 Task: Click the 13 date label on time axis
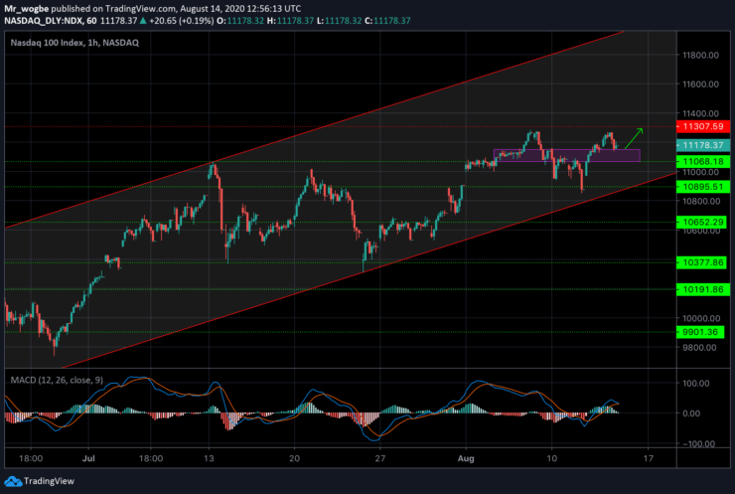209,458
